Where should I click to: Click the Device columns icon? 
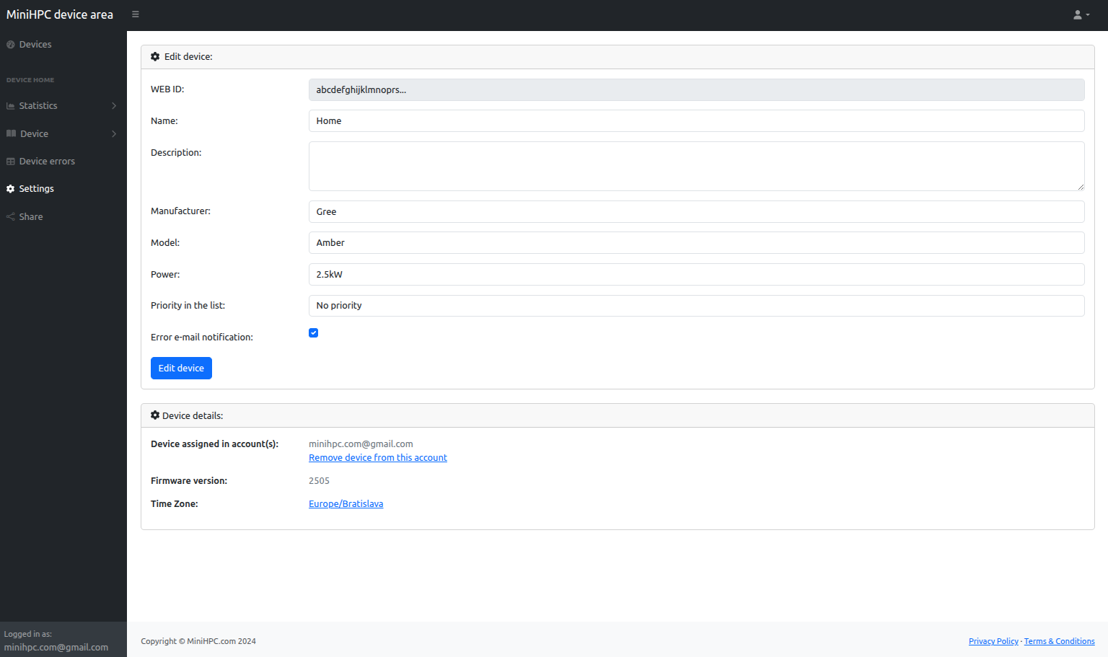pos(11,133)
